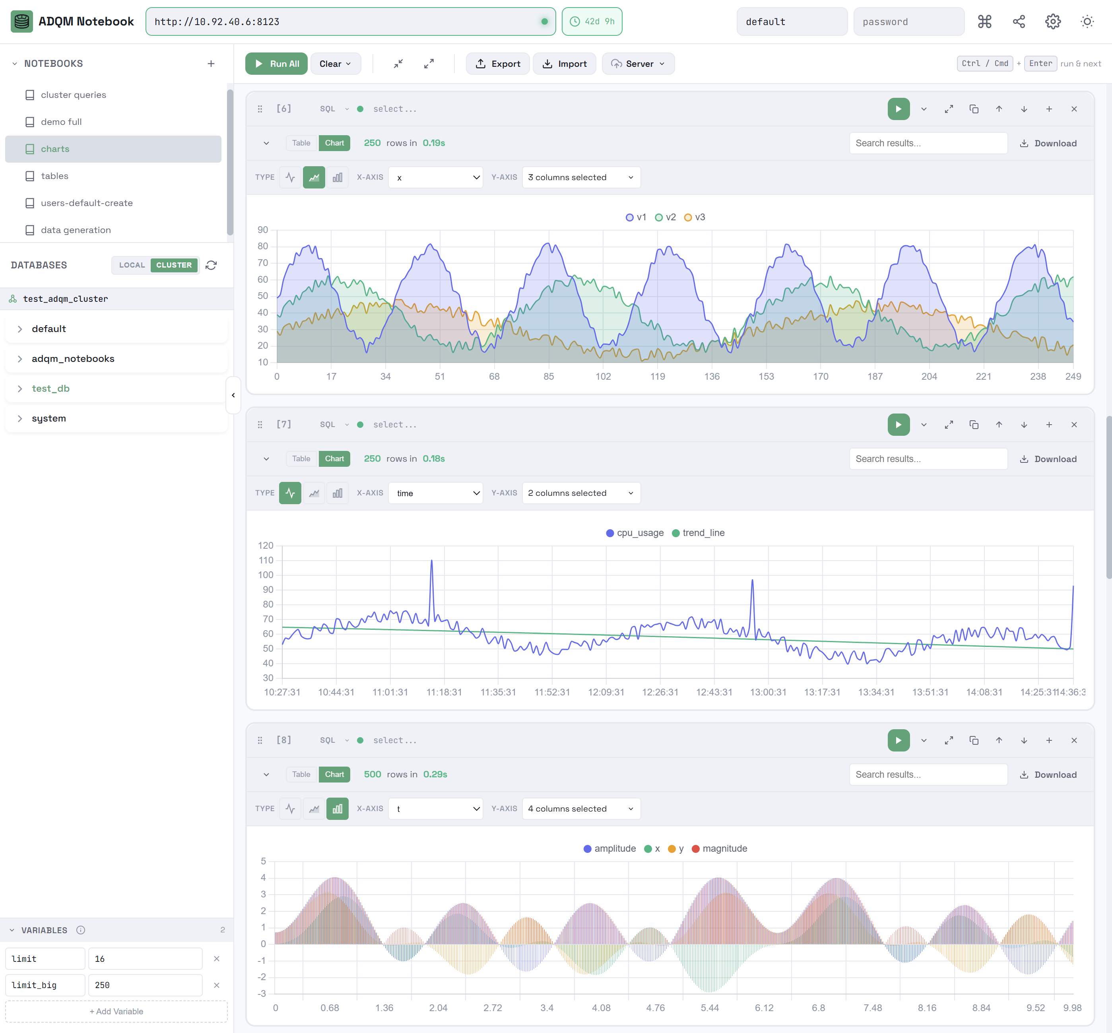1112x1033 pixels.
Task: Move cell [7] up with arrow icon
Action: [x=999, y=424]
